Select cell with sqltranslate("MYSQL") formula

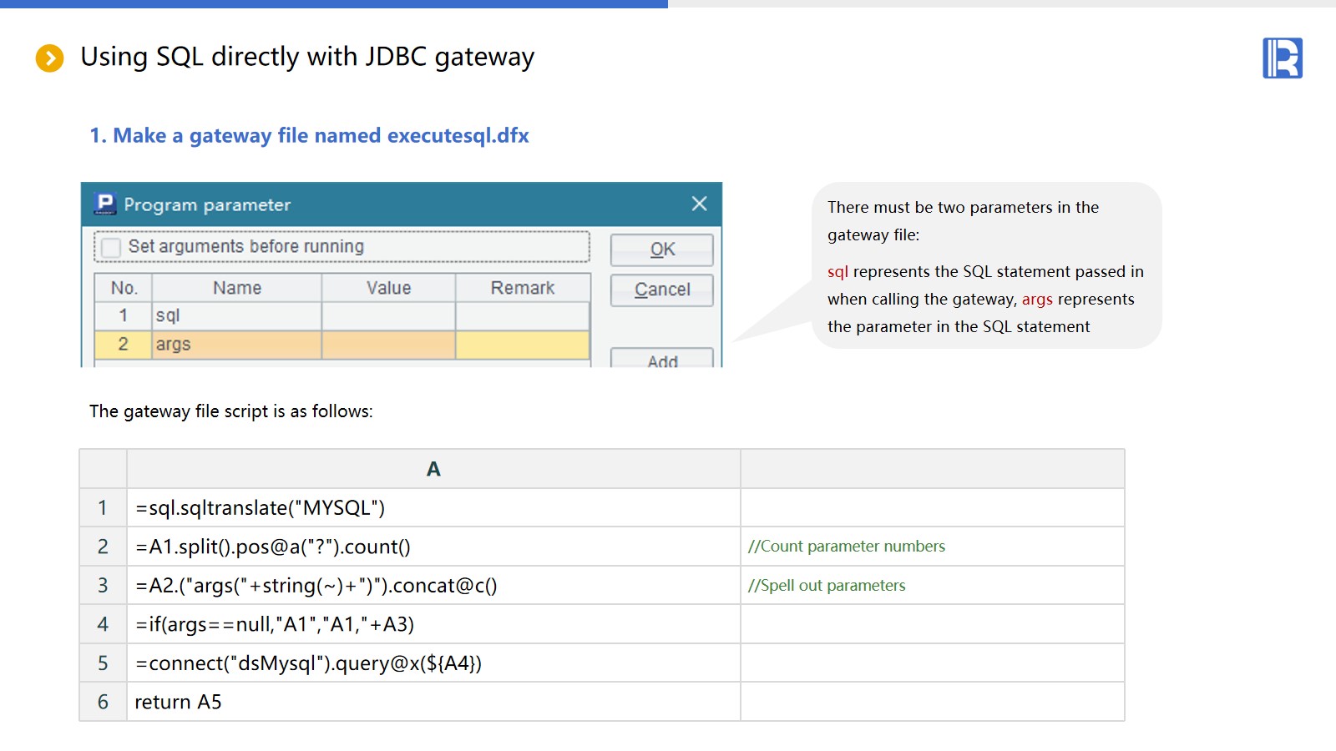433,508
